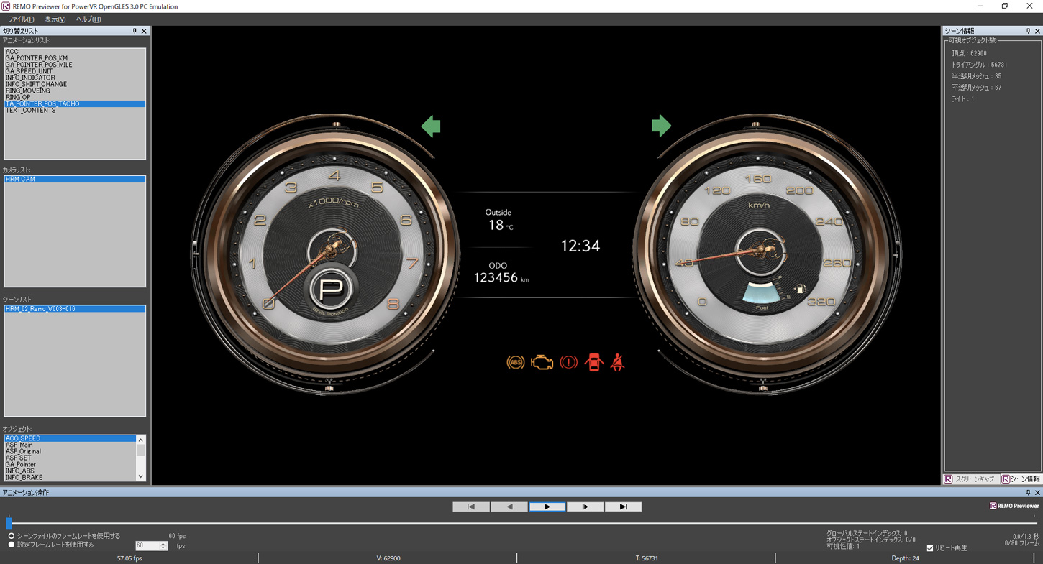This screenshot has width=1043, height=564.
Task: Select HRM_02_Remo_V003-016 scene
Action: 75,309
